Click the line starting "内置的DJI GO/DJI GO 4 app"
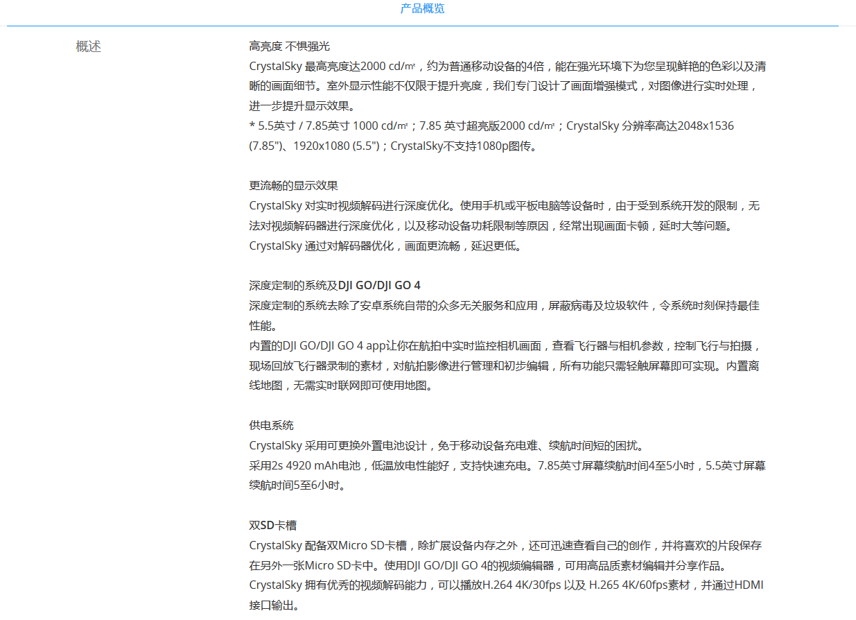856x620 pixels. [506, 345]
